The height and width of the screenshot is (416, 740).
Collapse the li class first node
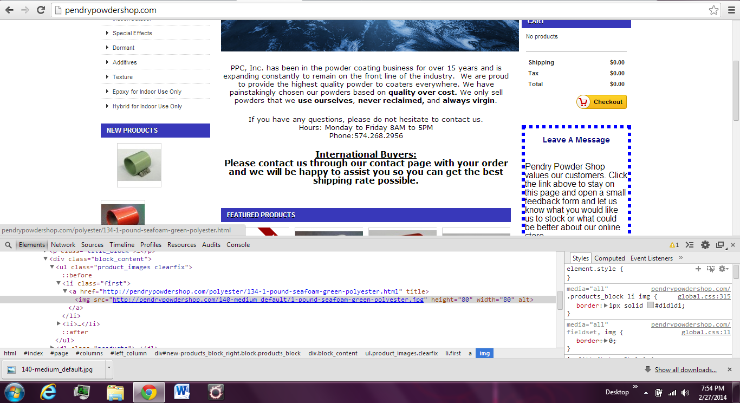point(59,283)
